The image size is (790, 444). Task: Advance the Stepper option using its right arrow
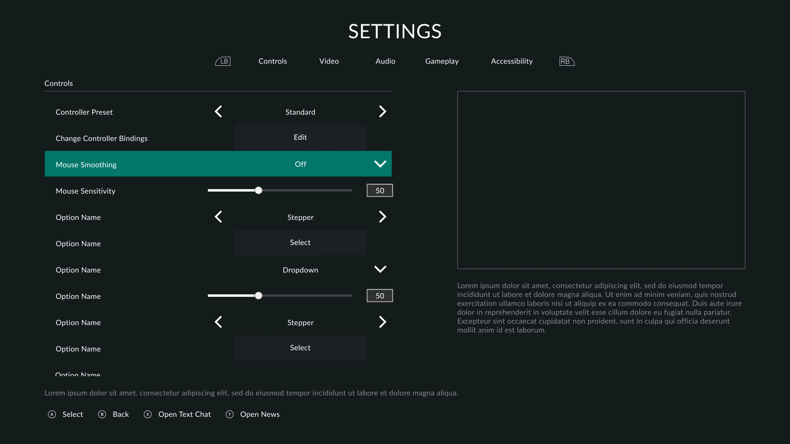click(x=383, y=217)
